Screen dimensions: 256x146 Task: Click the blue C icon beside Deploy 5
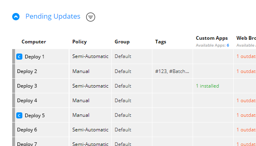19,116
